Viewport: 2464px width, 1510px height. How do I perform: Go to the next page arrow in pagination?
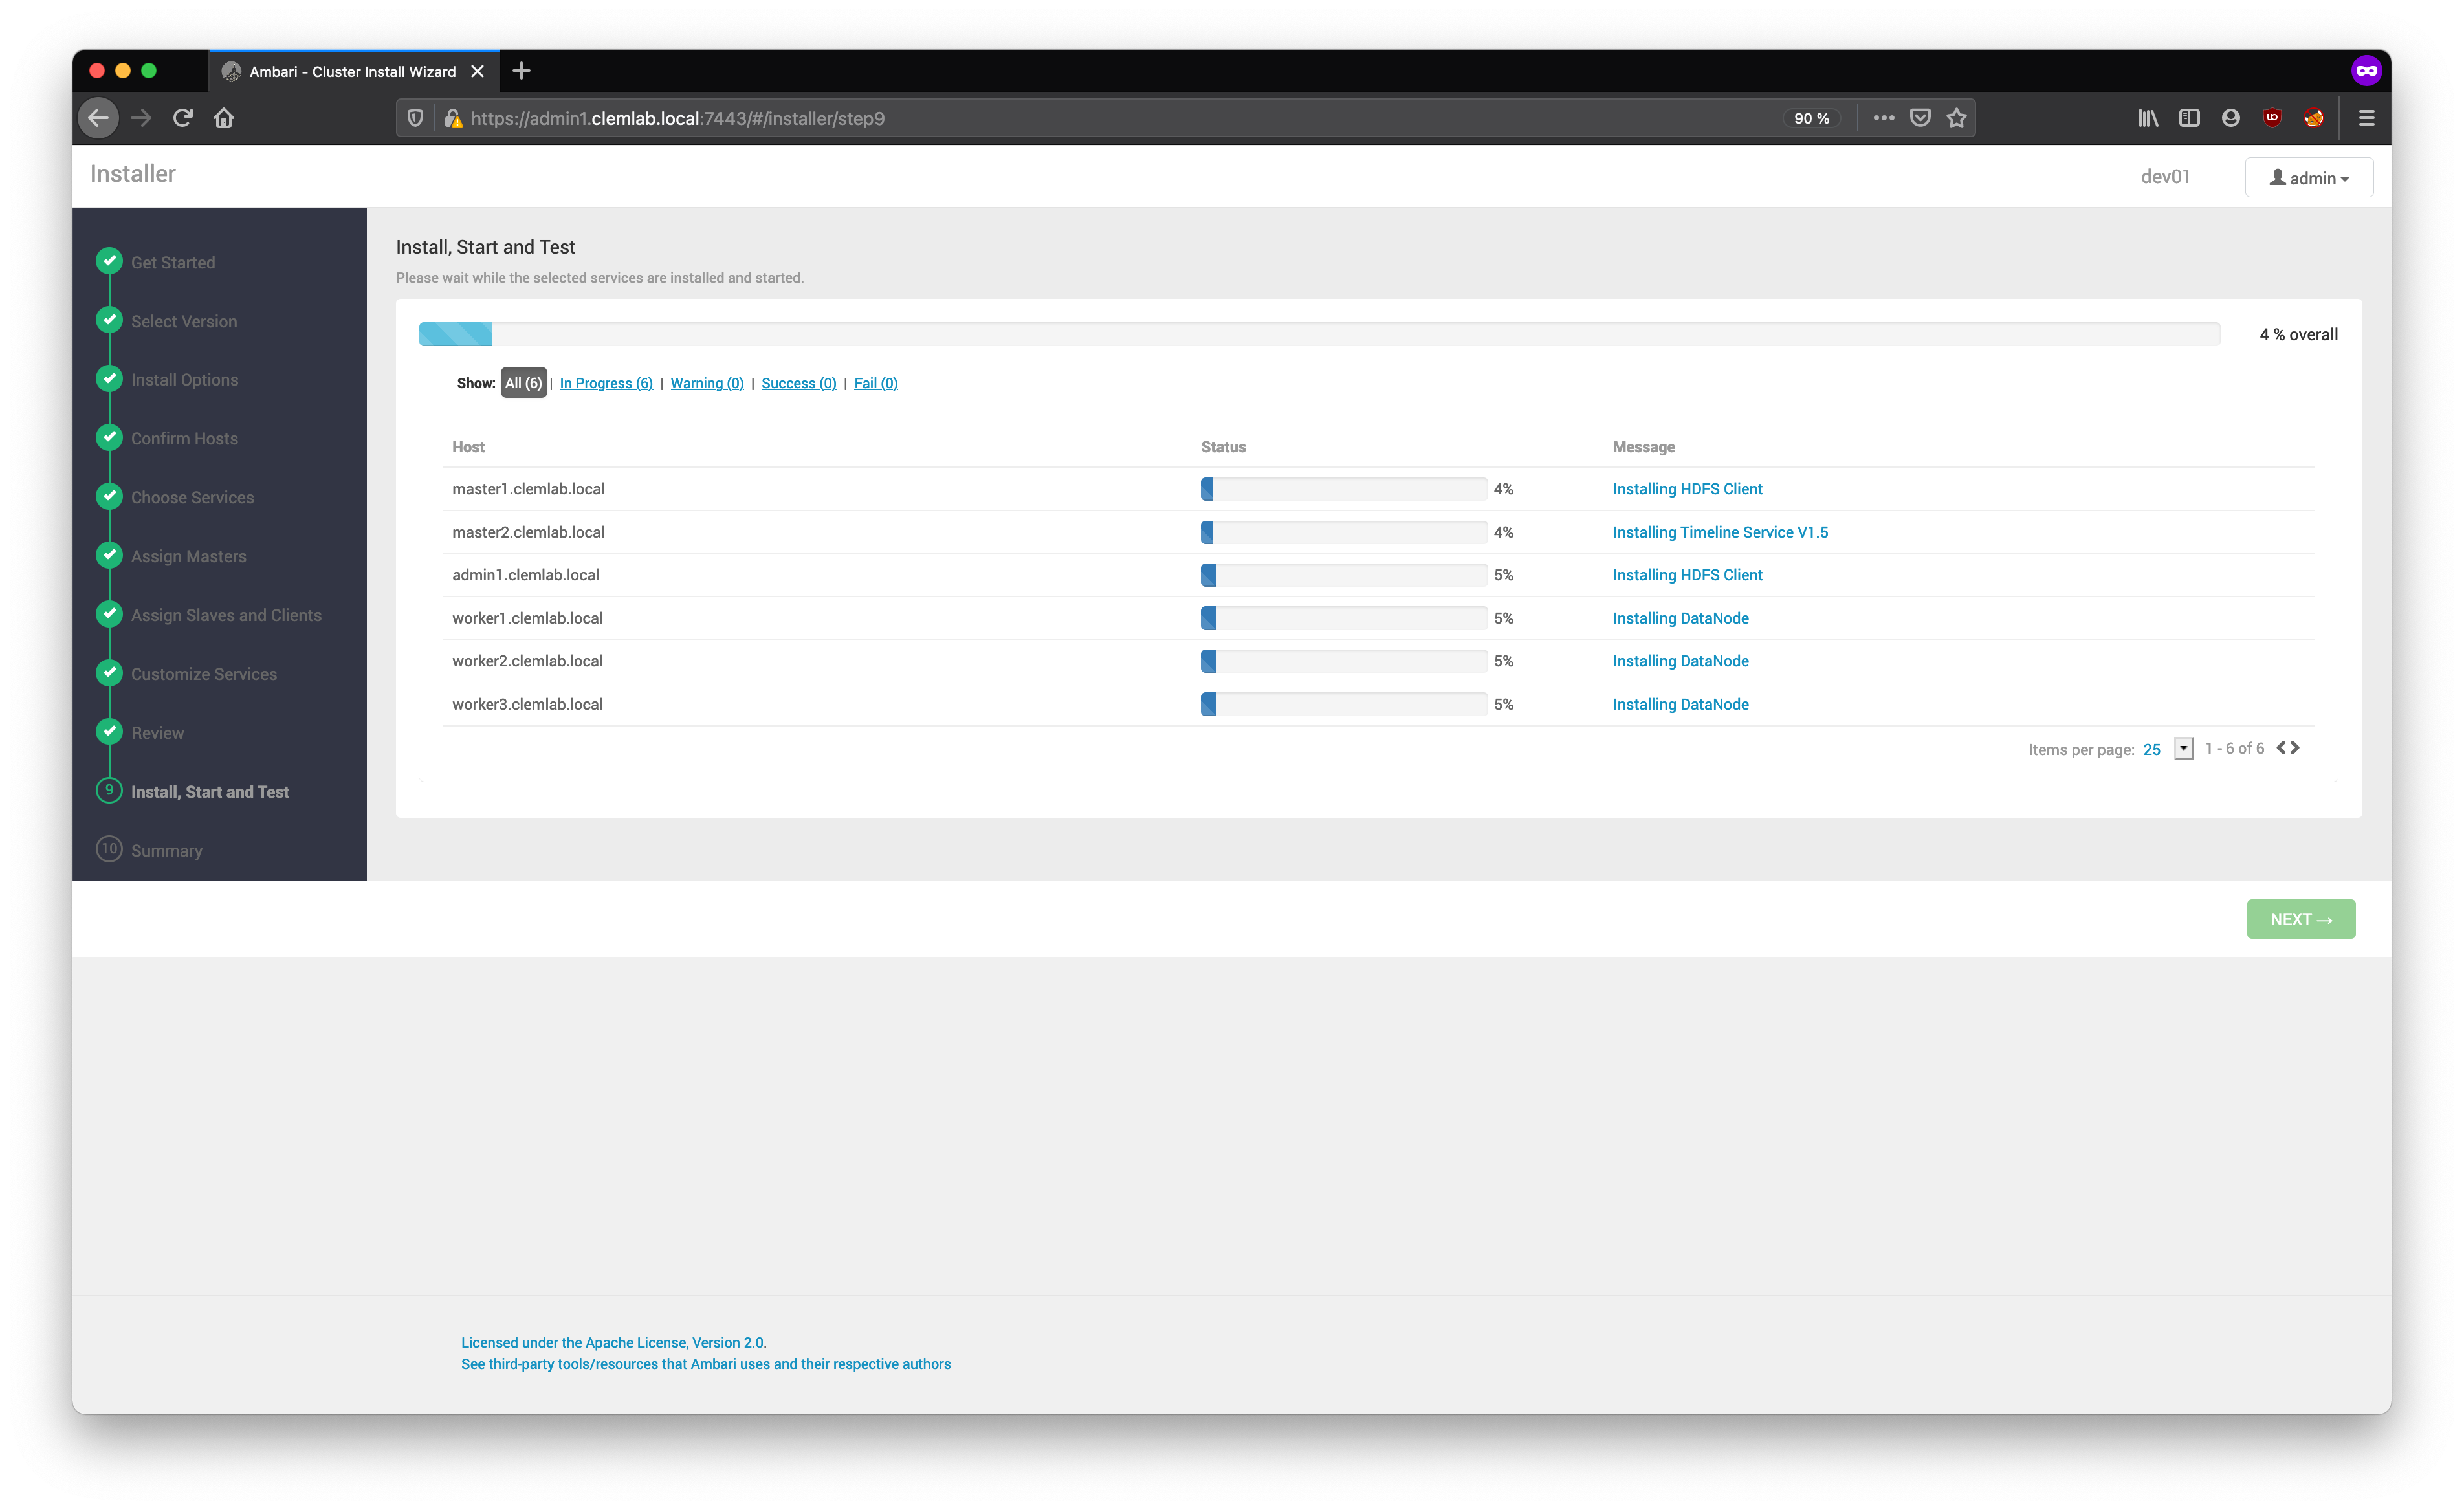click(2295, 748)
